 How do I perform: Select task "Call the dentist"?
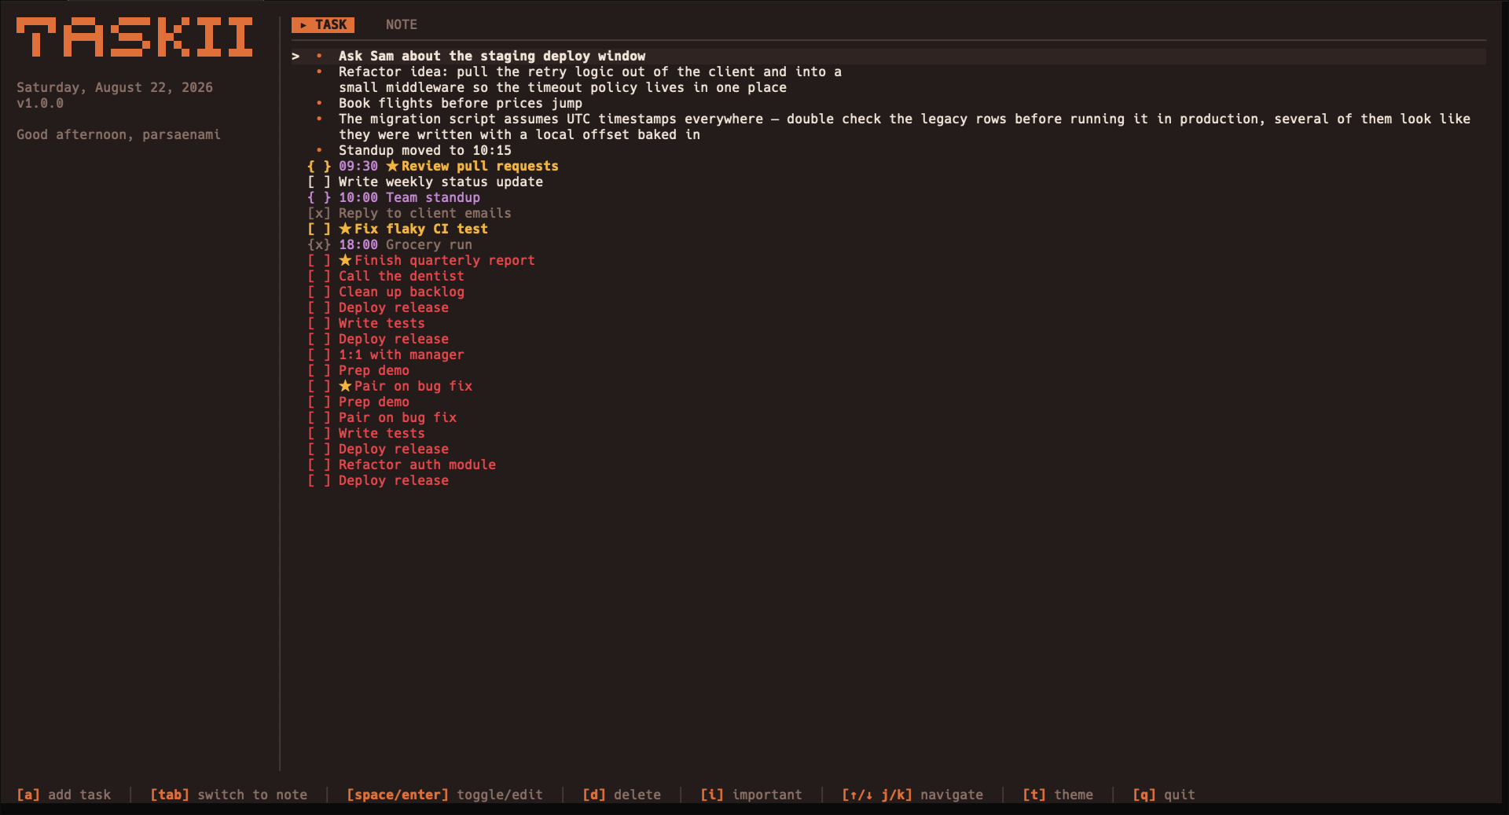402,276
